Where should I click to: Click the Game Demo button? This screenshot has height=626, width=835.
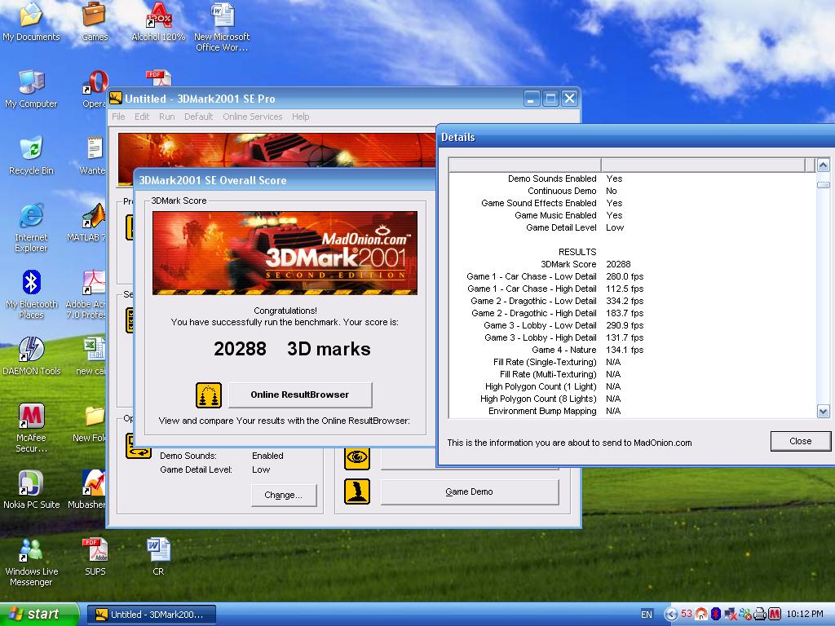(x=469, y=492)
